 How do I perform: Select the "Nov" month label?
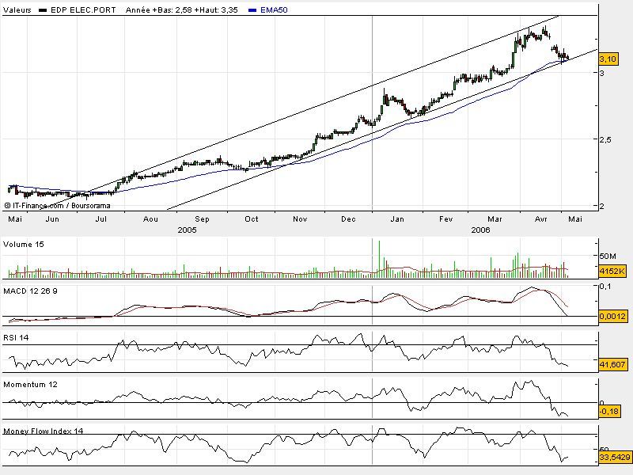tap(300, 219)
